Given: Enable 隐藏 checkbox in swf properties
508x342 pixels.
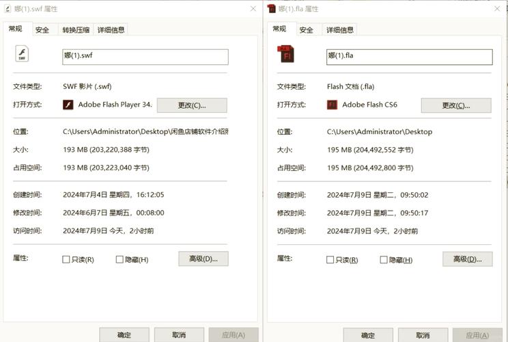Looking at the screenshot, I should [x=119, y=260].
